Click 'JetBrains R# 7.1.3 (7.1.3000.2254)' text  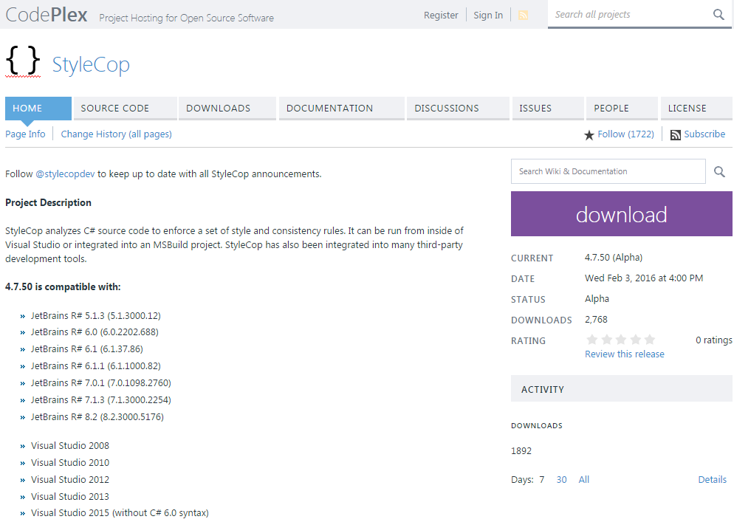point(101,400)
